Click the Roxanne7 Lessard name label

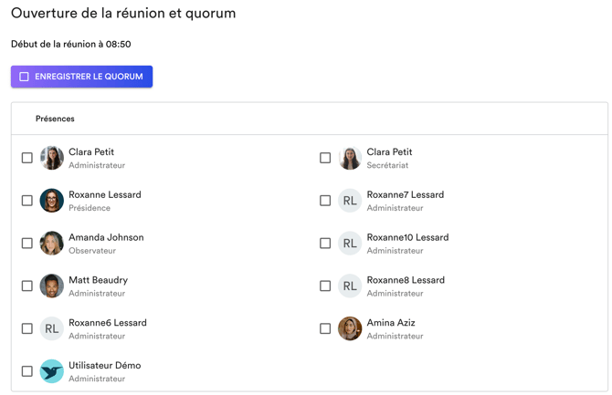[405, 194]
